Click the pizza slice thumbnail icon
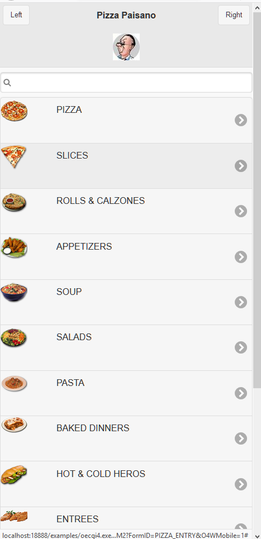This screenshot has height=539, width=261. [14, 156]
